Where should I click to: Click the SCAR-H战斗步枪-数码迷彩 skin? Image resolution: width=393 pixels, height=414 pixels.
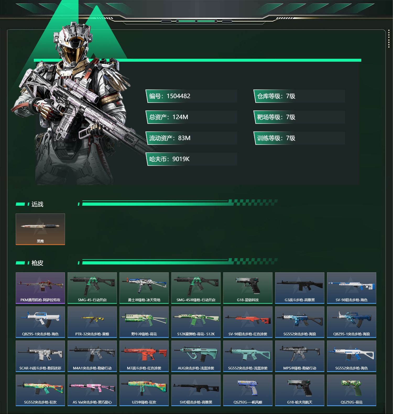[x=40, y=356]
